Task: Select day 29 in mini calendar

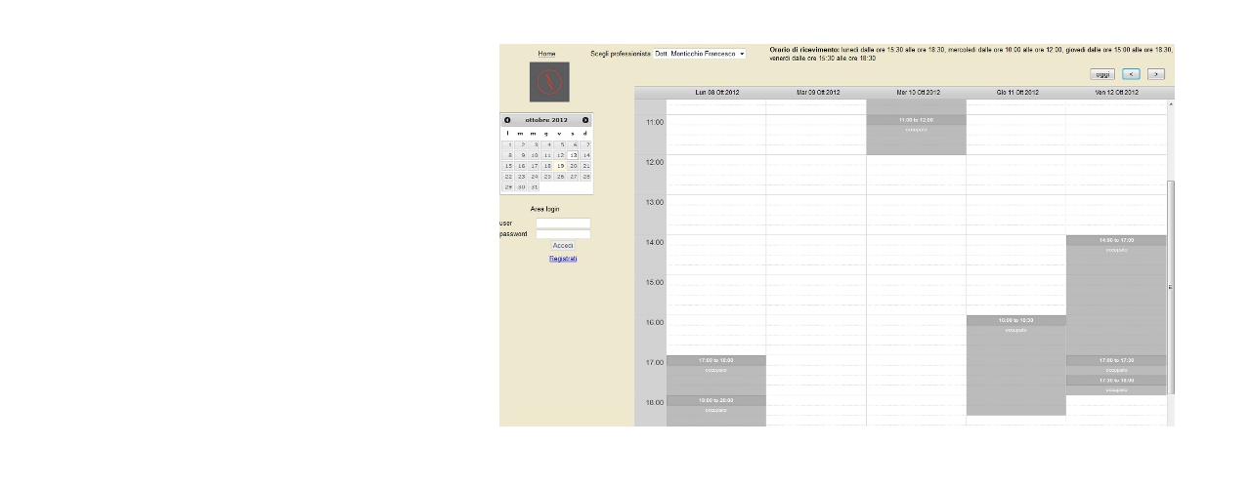Action: [x=508, y=187]
